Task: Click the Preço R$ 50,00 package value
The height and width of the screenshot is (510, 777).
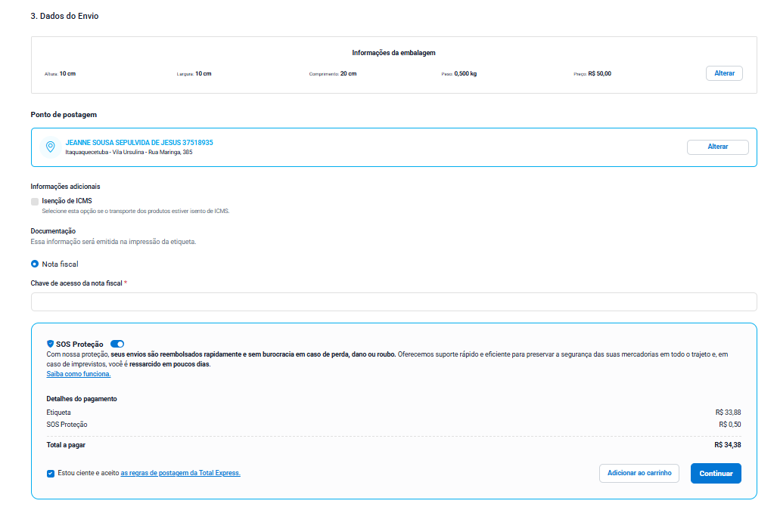Action: pyautogui.click(x=599, y=74)
